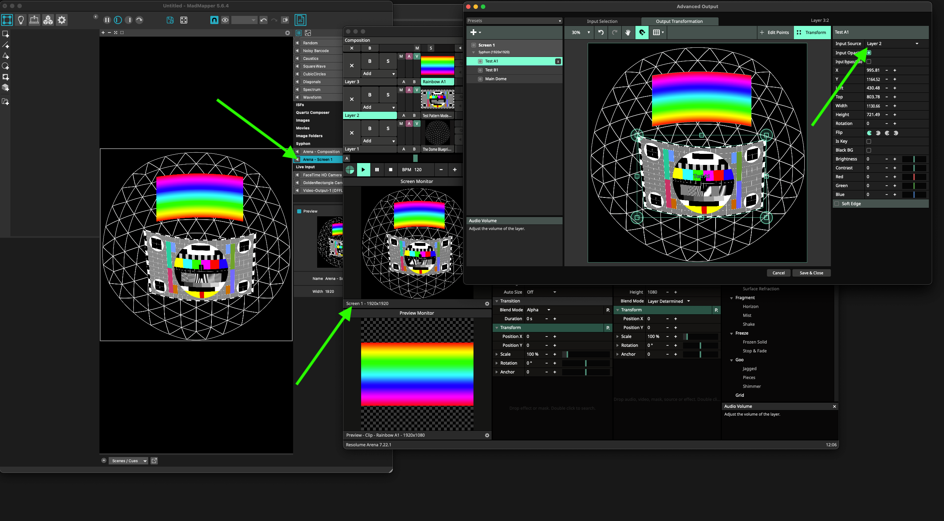
Task: Select the lightbulb fixtures mode icon
Action: coord(21,20)
